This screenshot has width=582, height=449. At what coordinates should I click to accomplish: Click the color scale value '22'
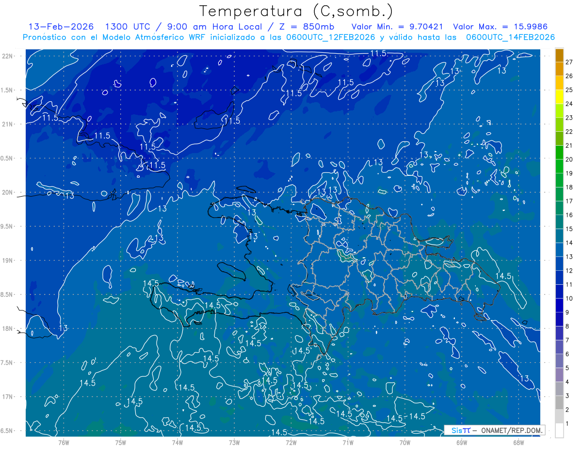pyautogui.click(x=569, y=132)
